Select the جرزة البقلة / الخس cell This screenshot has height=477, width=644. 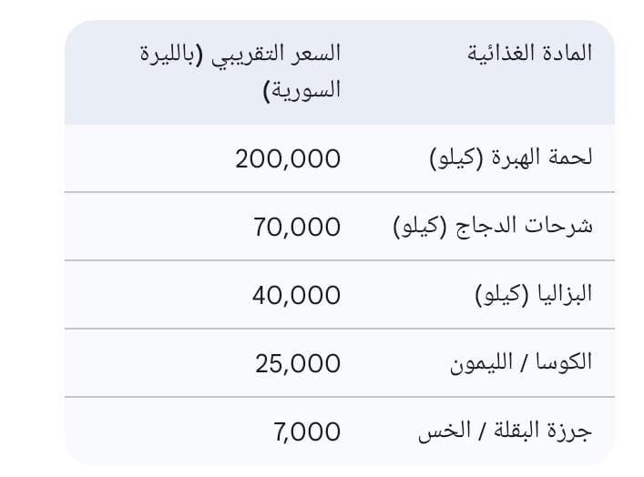(505, 431)
